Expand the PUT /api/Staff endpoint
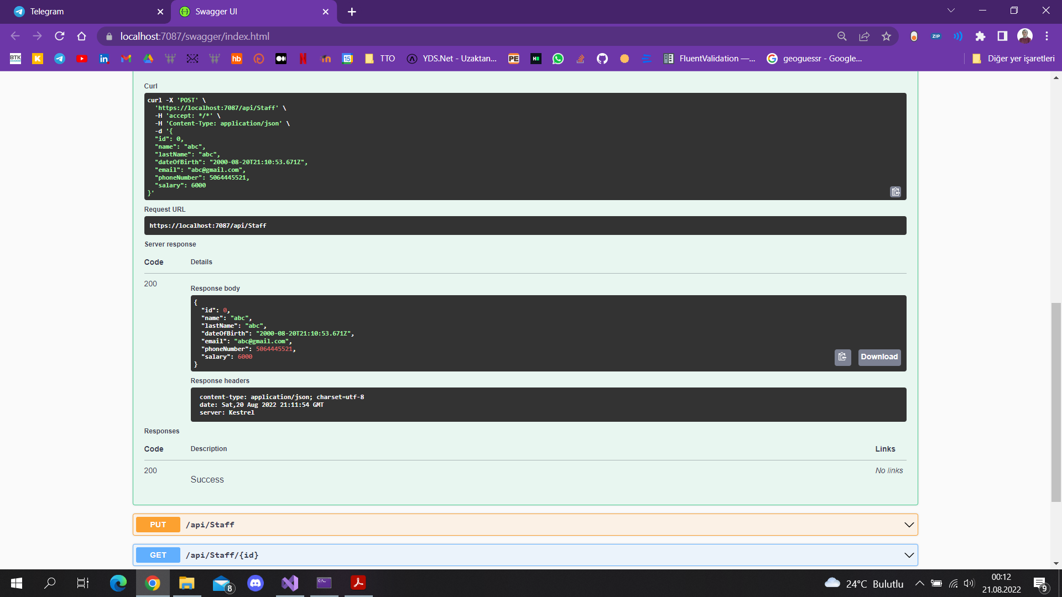Viewport: 1062px width, 597px height. point(525,524)
